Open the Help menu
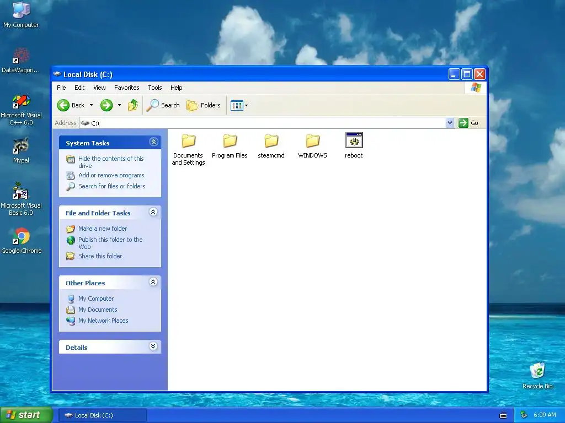 pyautogui.click(x=176, y=88)
